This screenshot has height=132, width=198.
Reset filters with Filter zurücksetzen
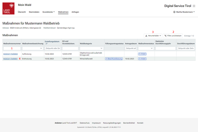pos(173,36)
